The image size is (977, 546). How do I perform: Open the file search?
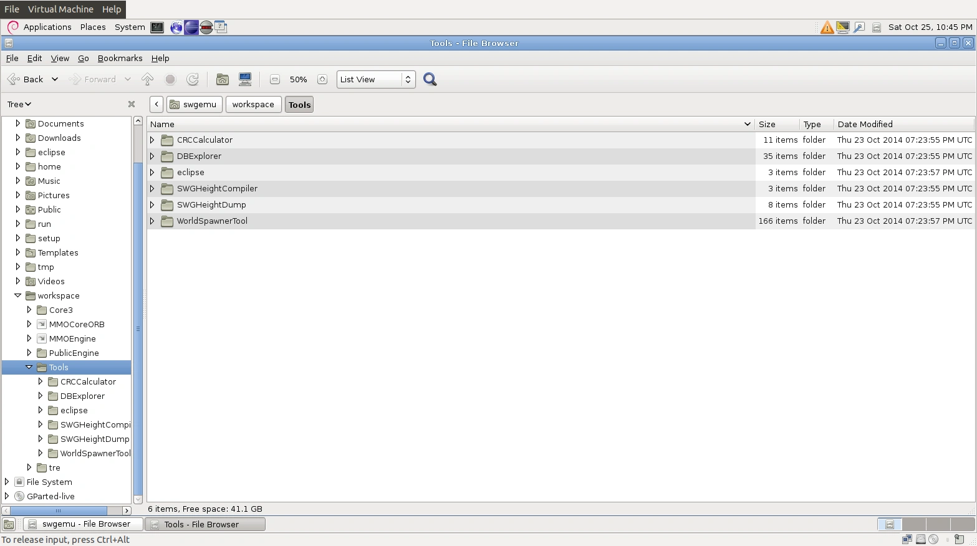coord(430,79)
